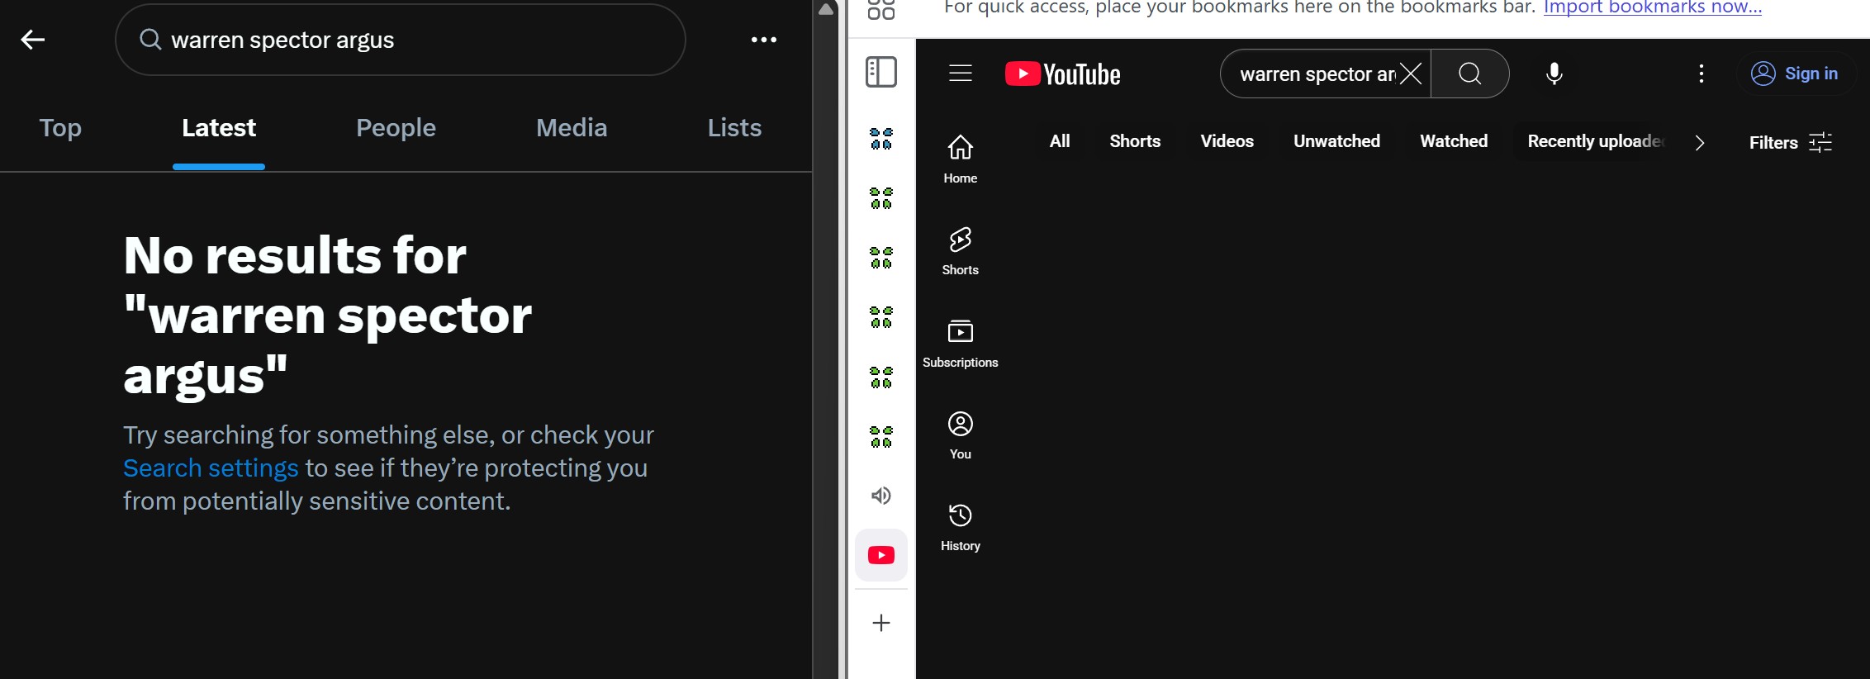Click the YouTube search magnifier button
Image resolution: width=1870 pixels, height=679 pixels.
coord(1470,74)
